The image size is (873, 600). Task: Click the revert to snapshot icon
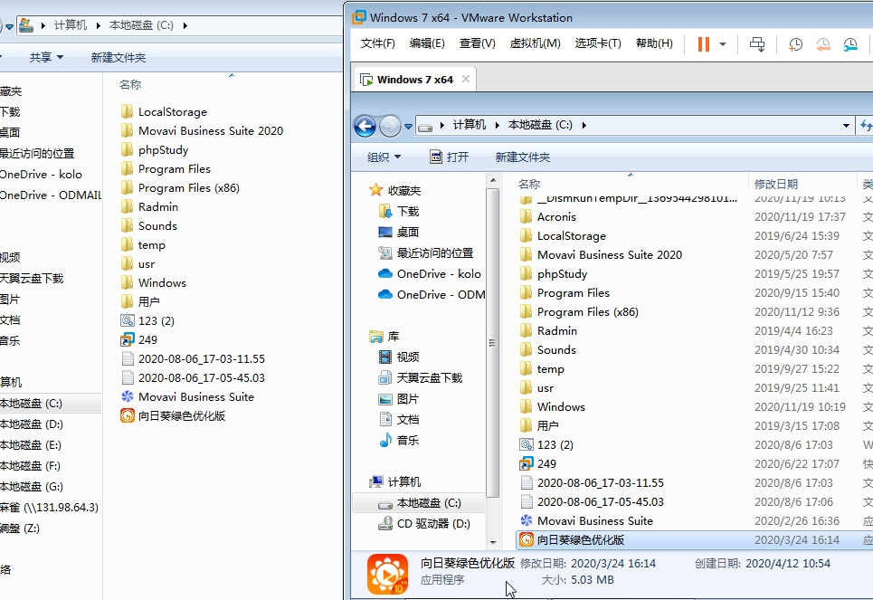pyautogui.click(x=823, y=43)
